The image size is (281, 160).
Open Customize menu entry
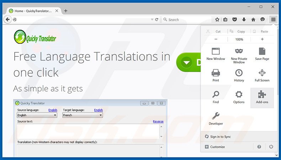point(215,147)
